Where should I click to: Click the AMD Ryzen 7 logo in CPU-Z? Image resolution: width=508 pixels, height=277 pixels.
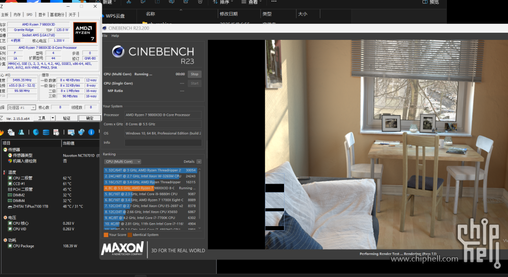(84, 32)
